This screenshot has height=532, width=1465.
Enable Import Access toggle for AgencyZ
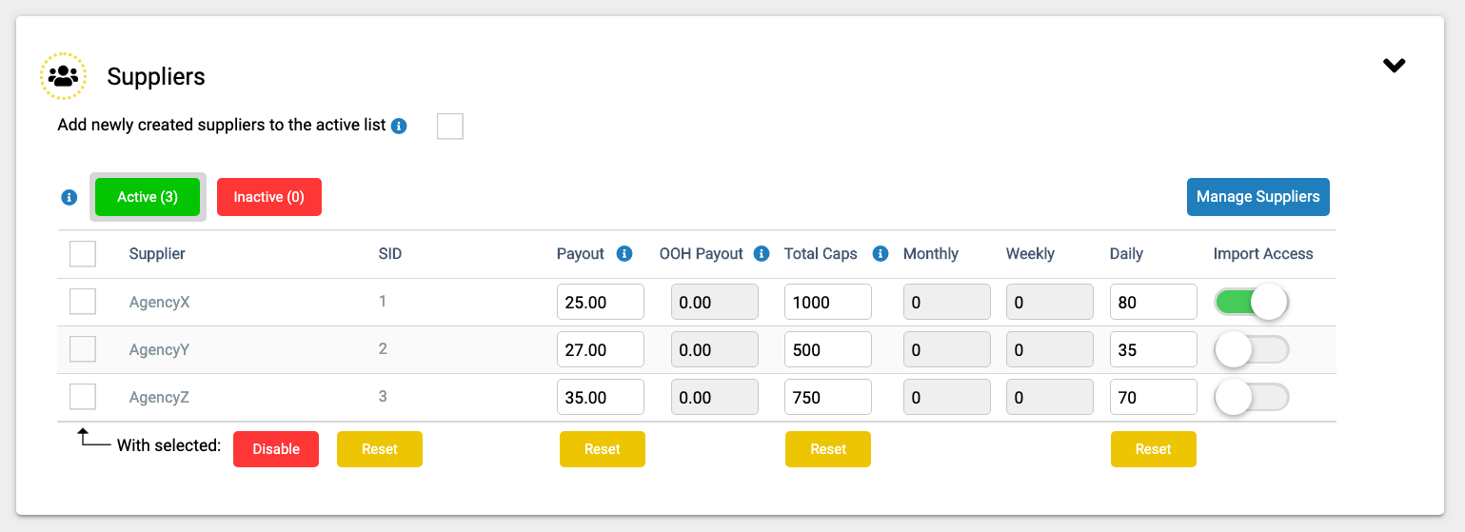[1252, 397]
